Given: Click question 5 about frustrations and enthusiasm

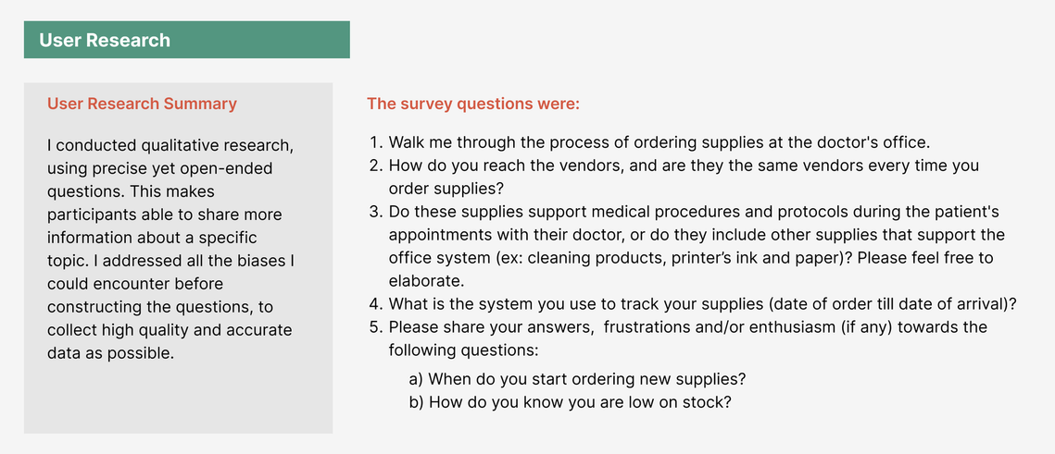Looking at the screenshot, I should [678, 338].
